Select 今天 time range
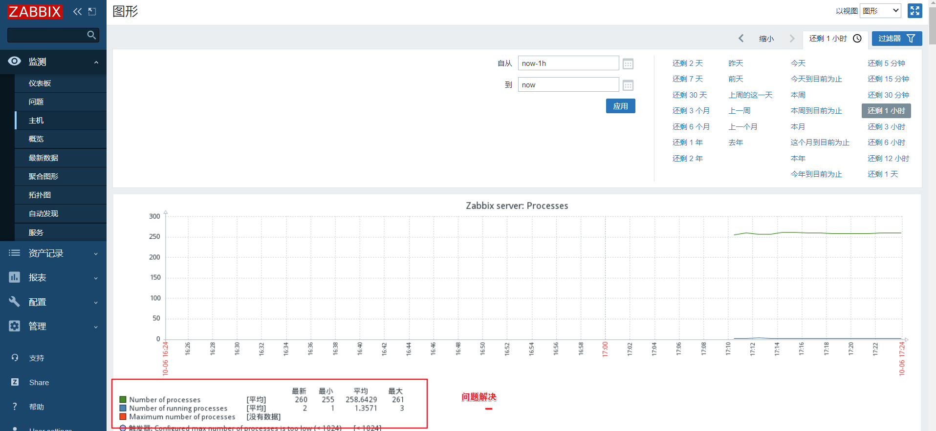 point(798,63)
